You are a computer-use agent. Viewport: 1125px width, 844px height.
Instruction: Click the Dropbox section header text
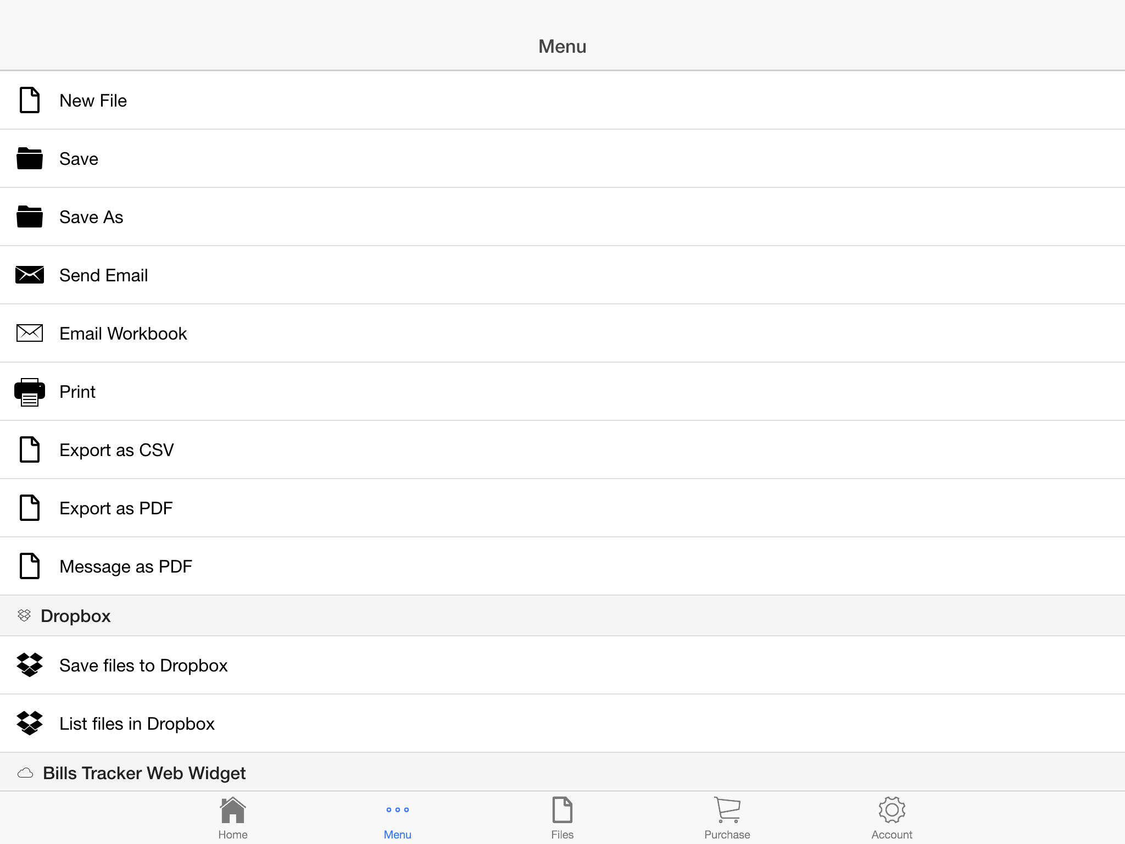tap(76, 616)
